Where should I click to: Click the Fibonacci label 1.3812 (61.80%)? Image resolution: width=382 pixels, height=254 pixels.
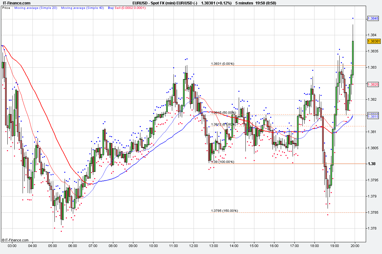223,124
